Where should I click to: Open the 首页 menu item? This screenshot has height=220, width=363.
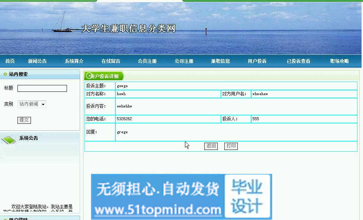click(x=10, y=61)
